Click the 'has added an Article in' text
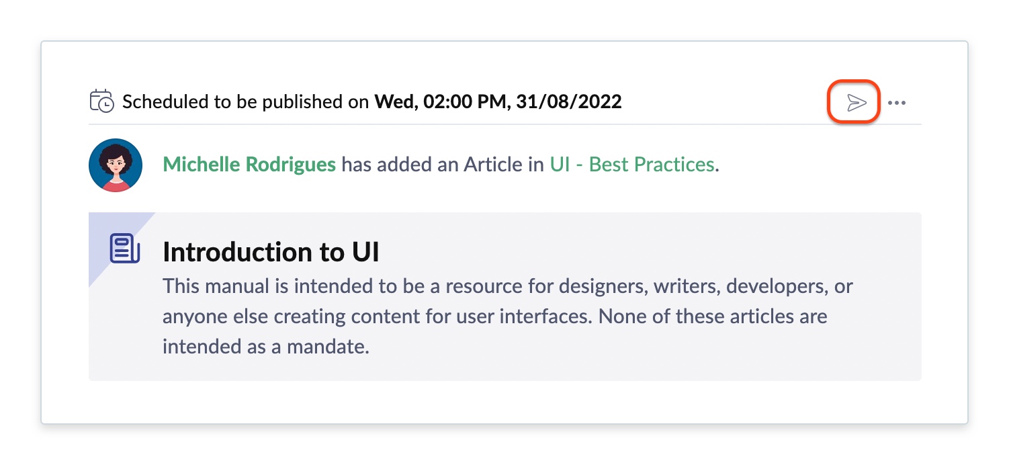The height and width of the screenshot is (465, 1009). click(x=443, y=165)
